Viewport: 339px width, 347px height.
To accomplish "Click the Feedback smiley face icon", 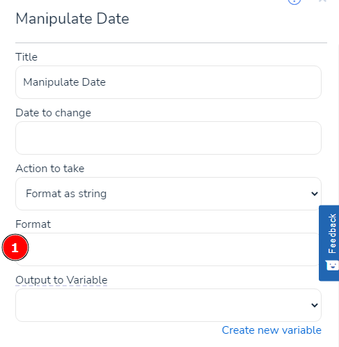I will pyautogui.click(x=332, y=265).
